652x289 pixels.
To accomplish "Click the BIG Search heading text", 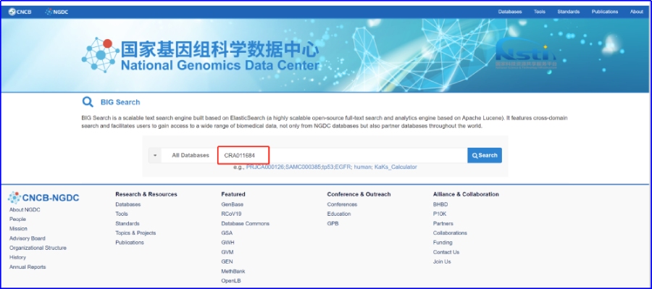I will (120, 102).
